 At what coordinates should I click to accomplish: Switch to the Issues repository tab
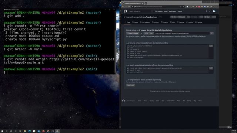(x=135, y=22)
